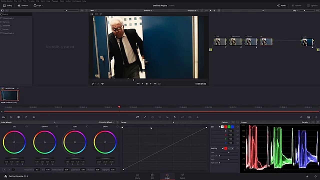Open the Playback menu
320x180 pixels.
(x=55, y=1)
